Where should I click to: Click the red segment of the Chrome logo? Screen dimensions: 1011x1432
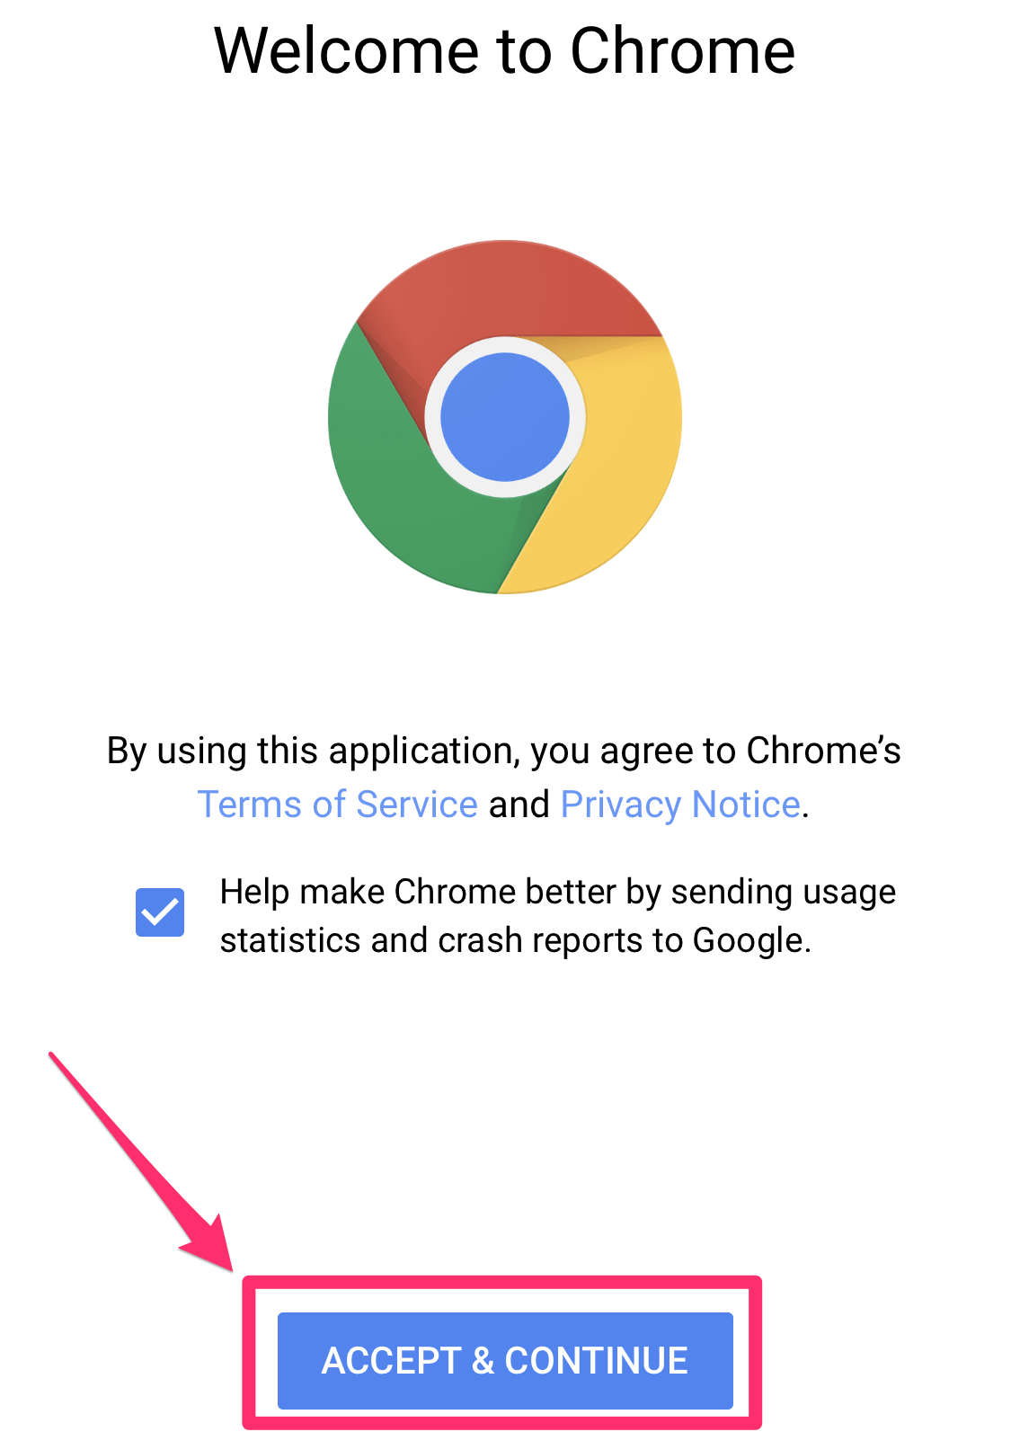coord(509,289)
